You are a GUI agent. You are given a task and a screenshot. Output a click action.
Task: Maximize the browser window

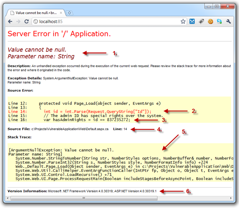pos(217,6)
